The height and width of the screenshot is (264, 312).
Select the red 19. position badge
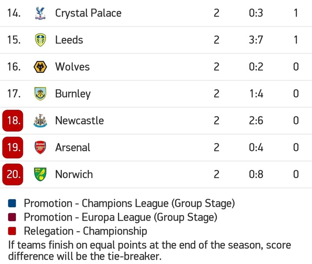tap(13, 147)
